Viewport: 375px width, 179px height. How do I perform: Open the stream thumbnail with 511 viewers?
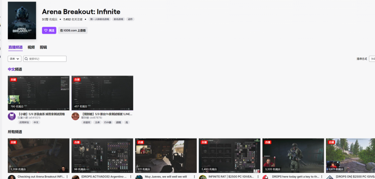[x=166, y=156]
